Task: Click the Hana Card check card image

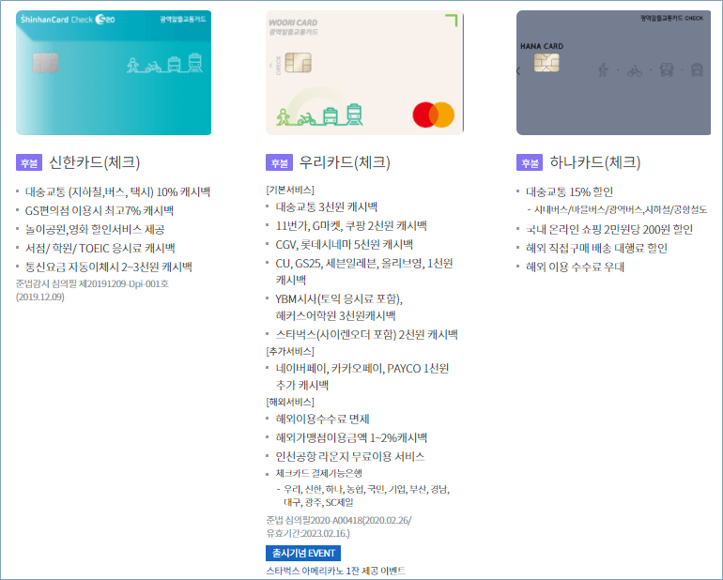Action: [x=613, y=73]
